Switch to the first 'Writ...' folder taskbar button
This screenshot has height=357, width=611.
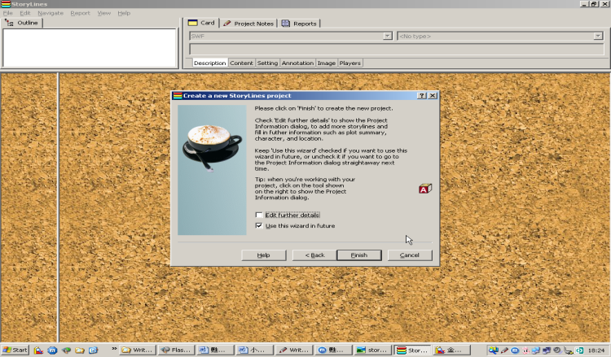click(138, 350)
